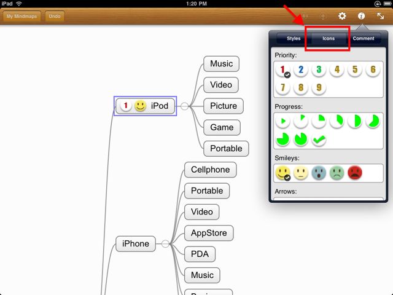Pick the green sad smiley
393x295 pixels.
click(x=337, y=173)
